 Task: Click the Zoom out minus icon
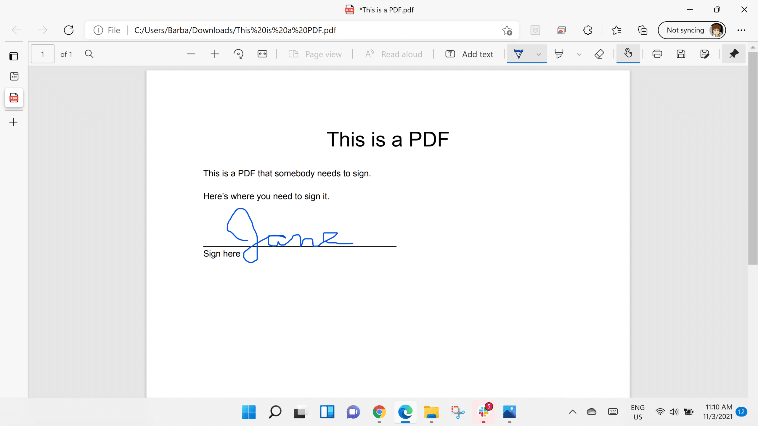[191, 54]
